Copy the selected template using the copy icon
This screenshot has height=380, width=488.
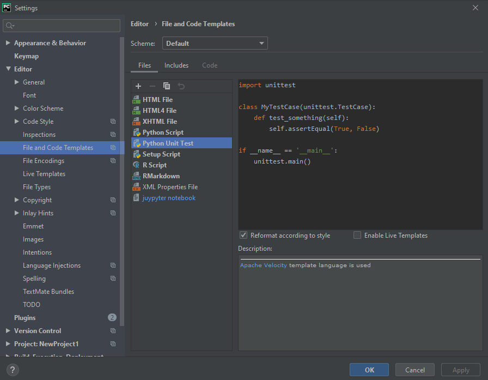tap(167, 86)
